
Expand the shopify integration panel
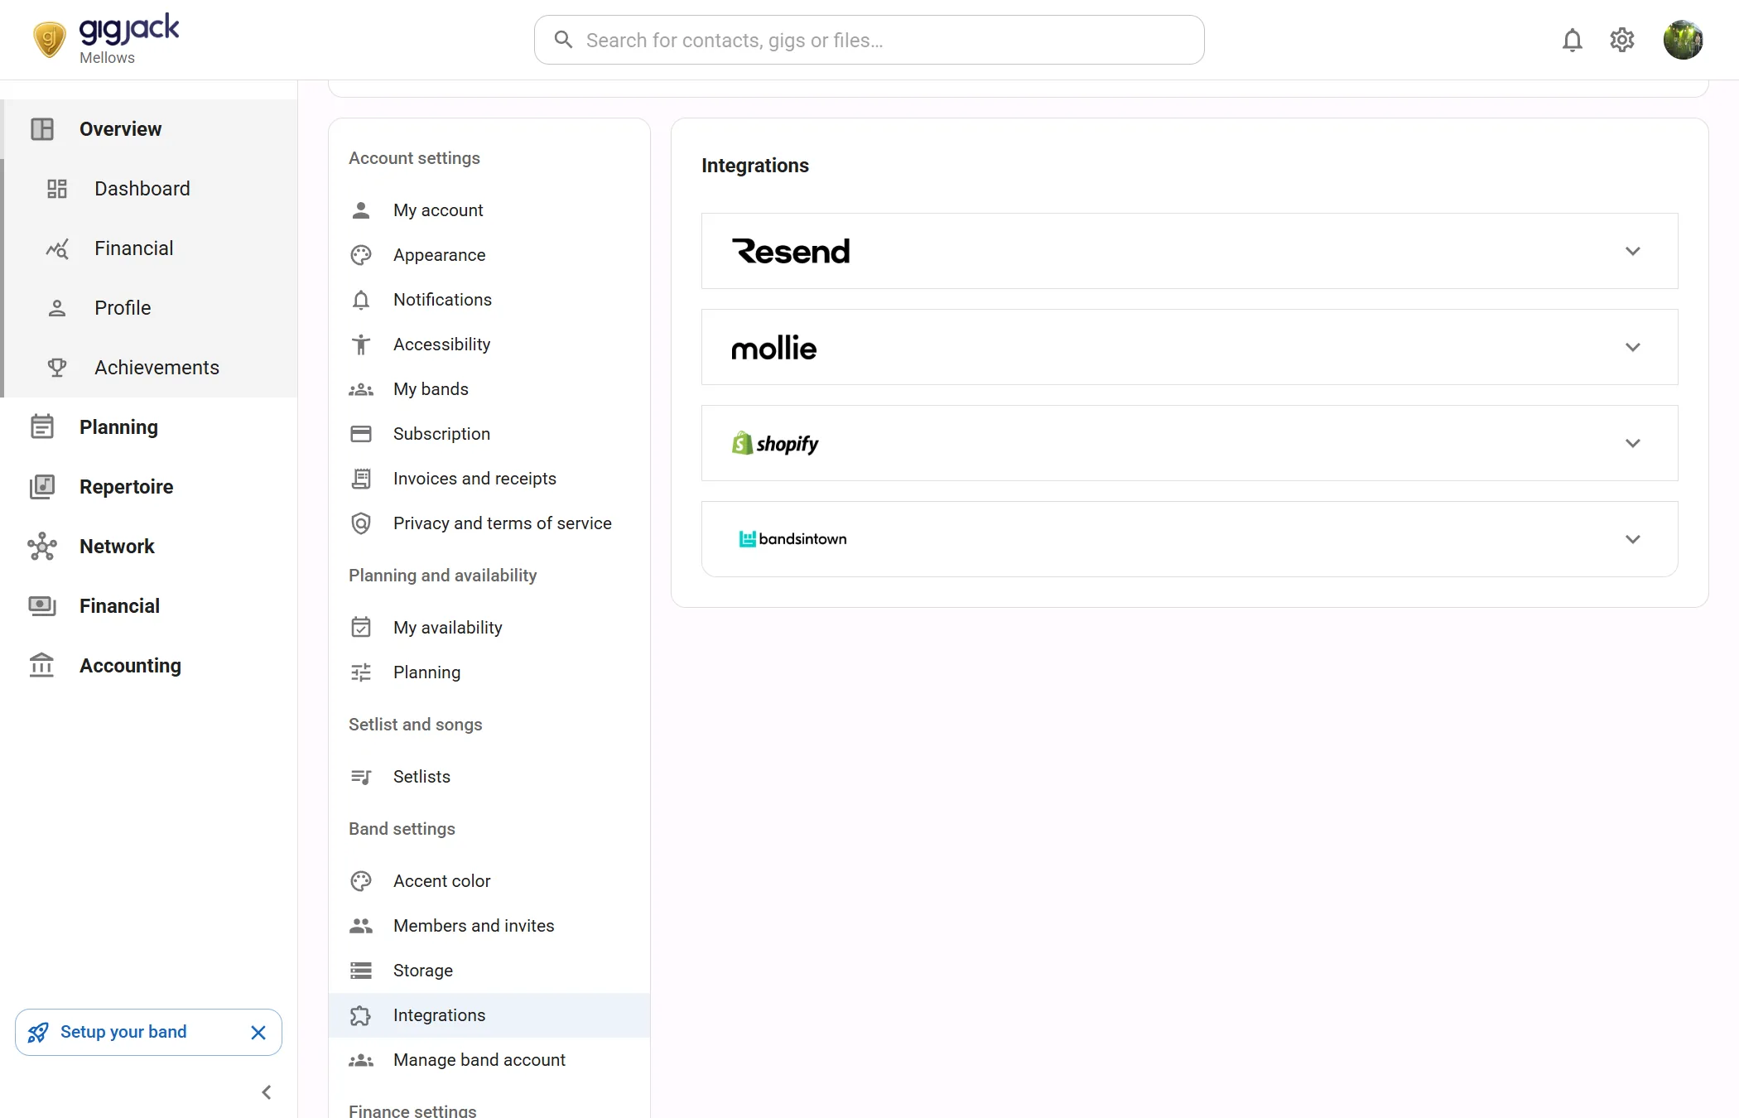[x=1189, y=443]
